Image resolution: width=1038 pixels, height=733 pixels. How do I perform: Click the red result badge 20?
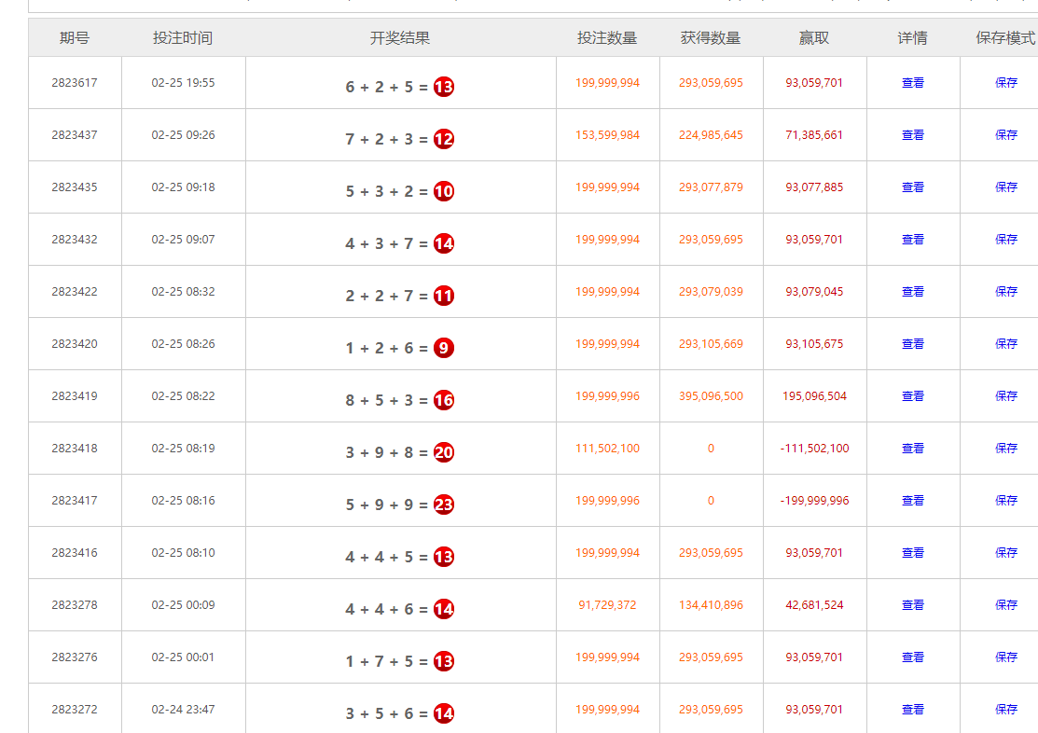(x=444, y=452)
